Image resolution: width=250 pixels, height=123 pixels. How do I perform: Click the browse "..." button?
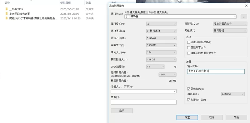244,17
